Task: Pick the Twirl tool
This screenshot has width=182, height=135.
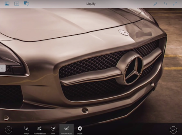Action: tap(53, 130)
